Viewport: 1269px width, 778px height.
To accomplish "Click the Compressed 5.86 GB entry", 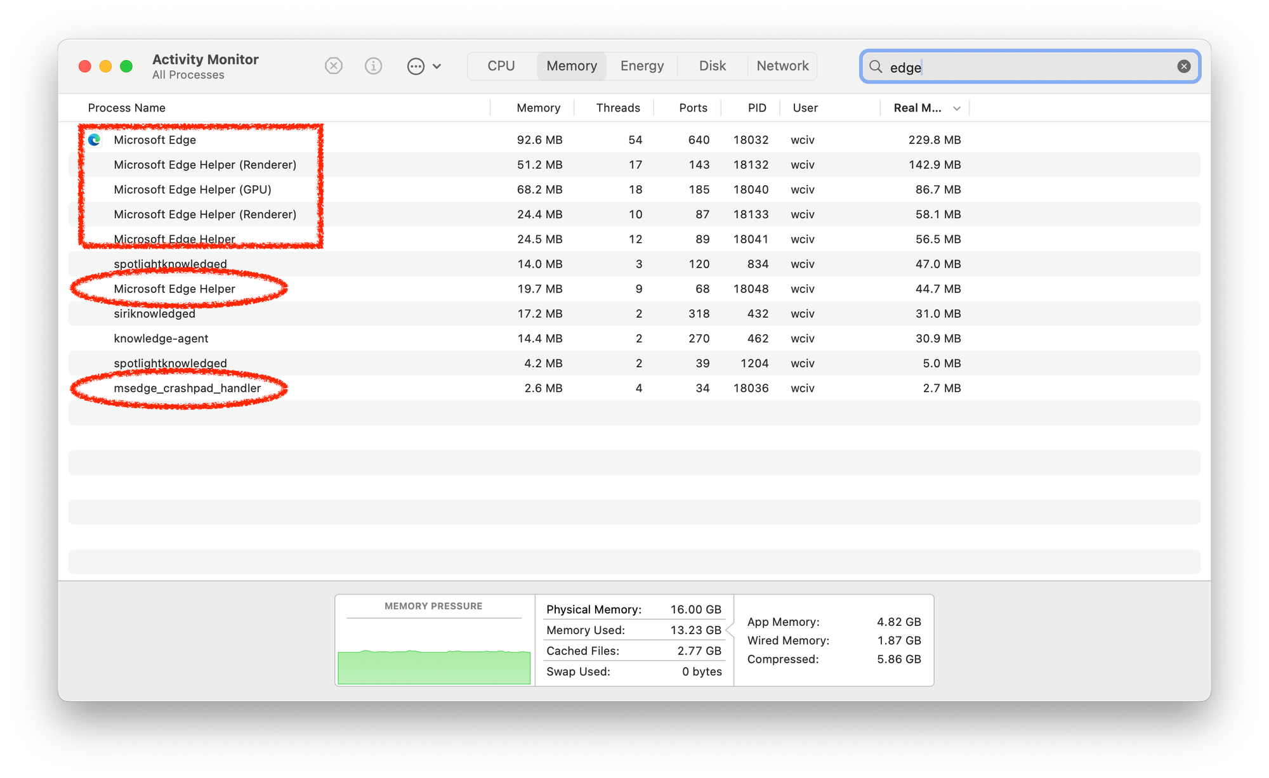I will coord(834,659).
